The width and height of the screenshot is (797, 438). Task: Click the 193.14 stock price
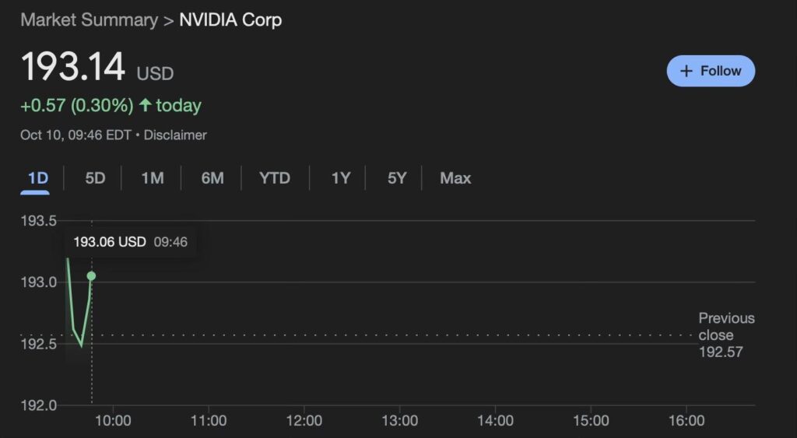coord(72,68)
